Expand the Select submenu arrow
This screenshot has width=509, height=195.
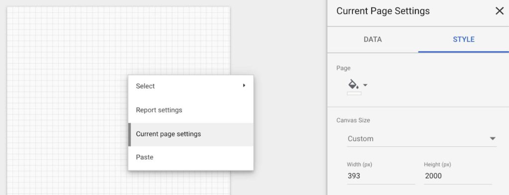click(x=244, y=86)
